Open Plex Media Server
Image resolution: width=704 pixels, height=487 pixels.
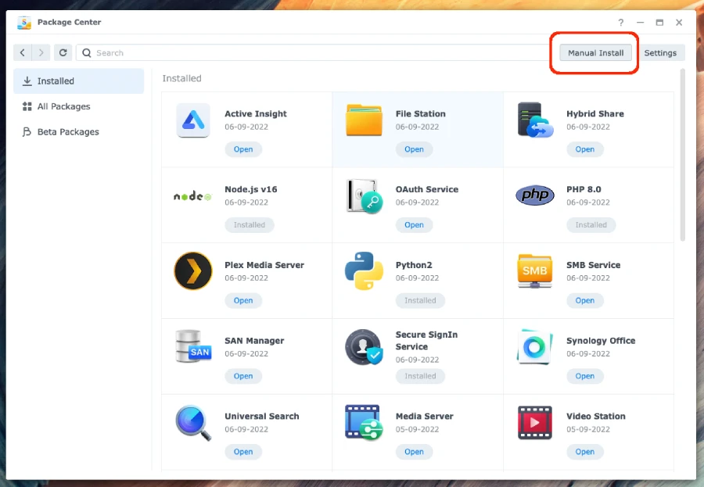243,300
